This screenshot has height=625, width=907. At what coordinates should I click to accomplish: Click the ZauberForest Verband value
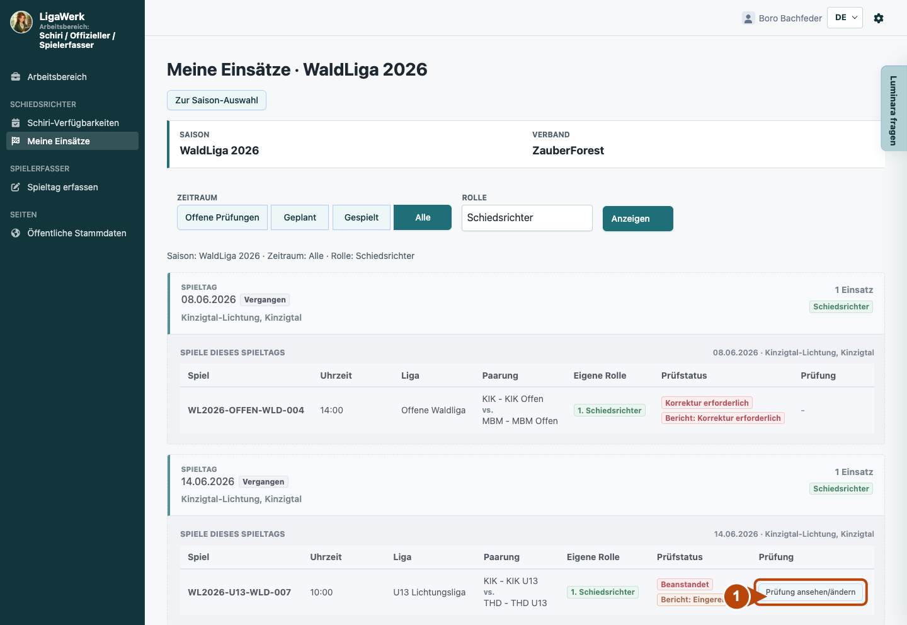click(568, 151)
